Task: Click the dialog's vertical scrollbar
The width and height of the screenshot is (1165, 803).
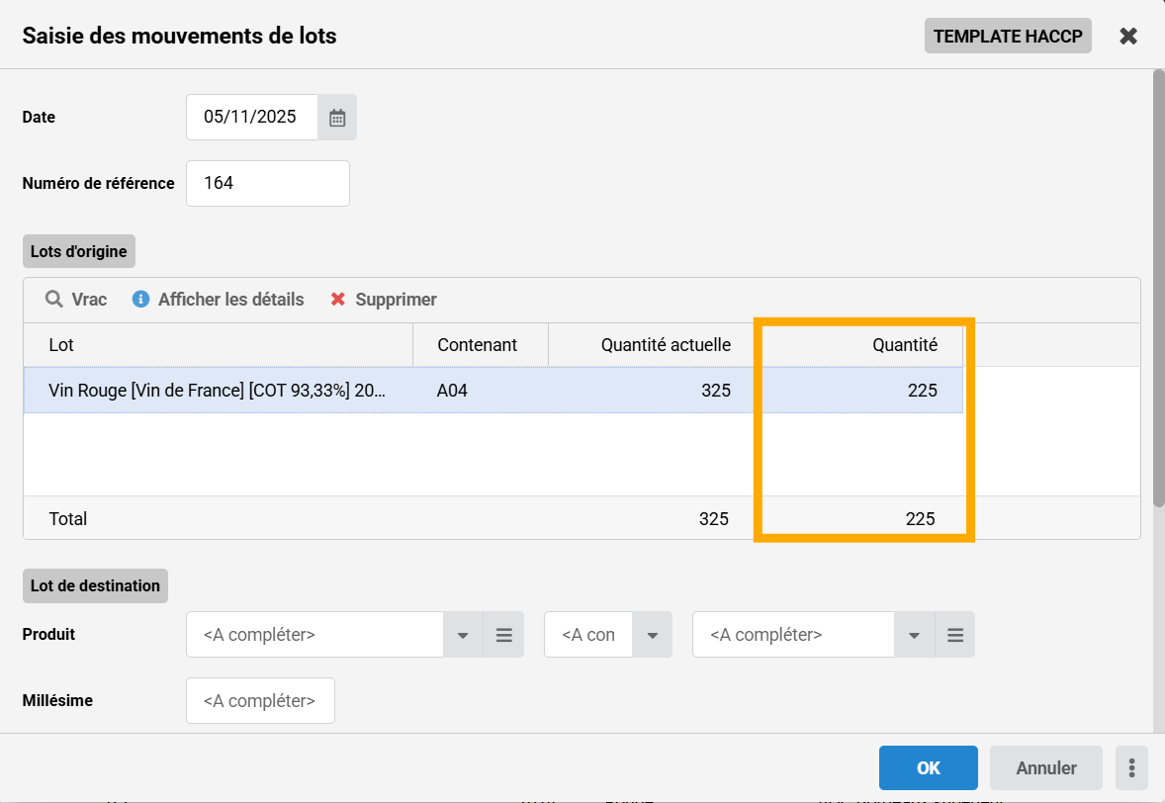Action: [x=1158, y=287]
